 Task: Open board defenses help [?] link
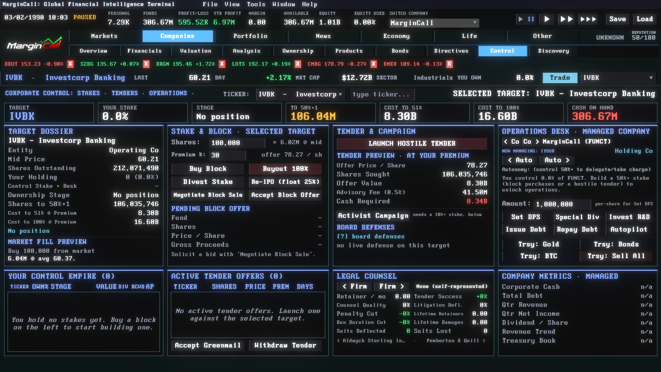pos(370,237)
